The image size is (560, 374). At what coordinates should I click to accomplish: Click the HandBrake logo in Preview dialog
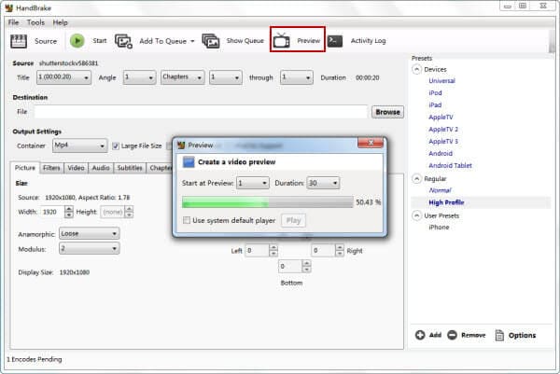(x=181, y=145)
